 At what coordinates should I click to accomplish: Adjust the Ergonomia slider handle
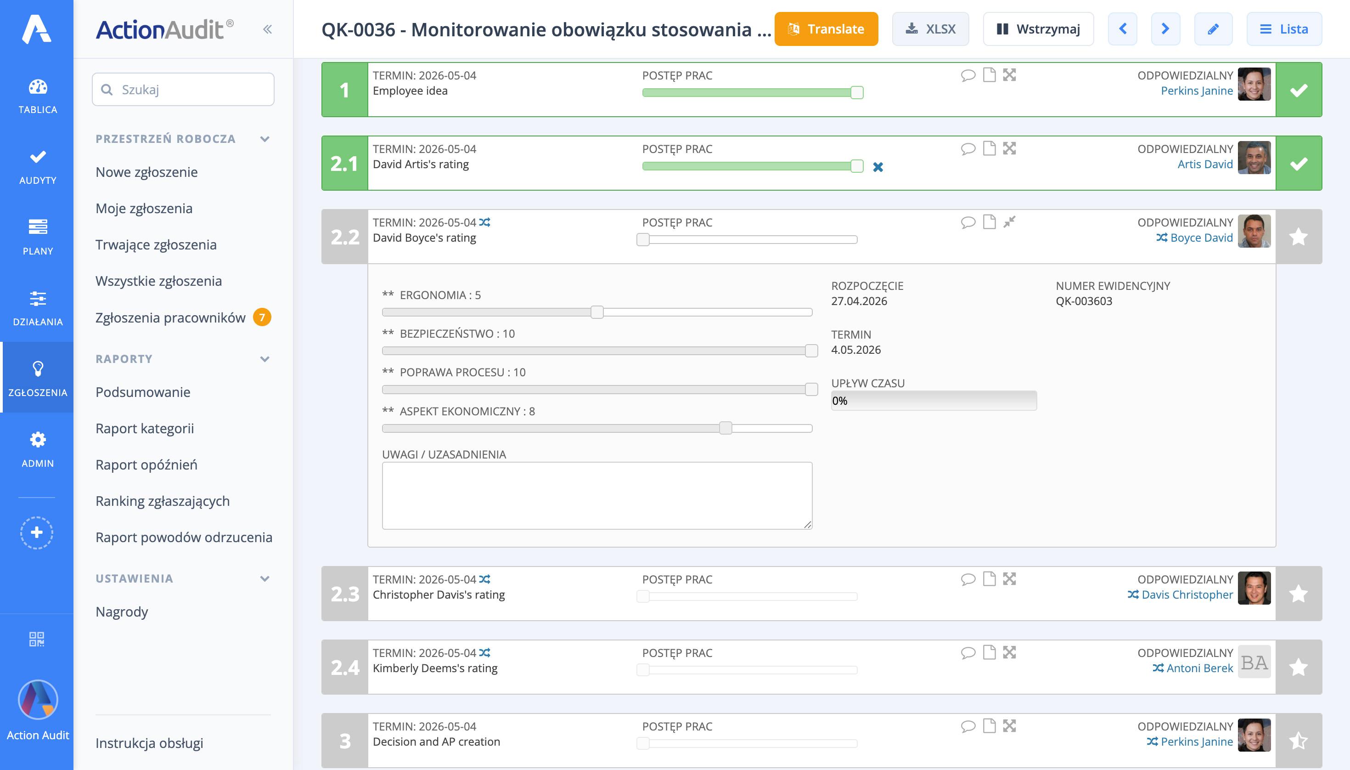coord(597,312)
